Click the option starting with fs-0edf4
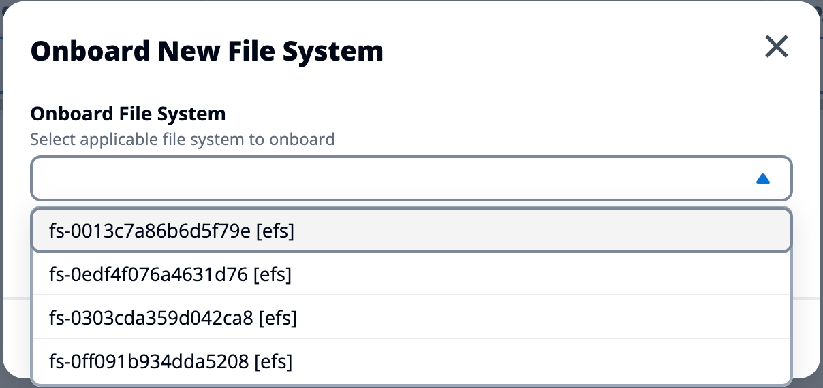The height and width of the screenshot is (388, 823). click(170, 275)
